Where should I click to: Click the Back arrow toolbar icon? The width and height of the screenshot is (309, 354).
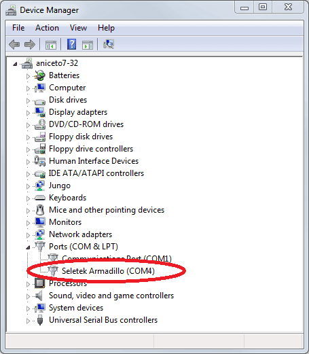(x=14, y=44)
